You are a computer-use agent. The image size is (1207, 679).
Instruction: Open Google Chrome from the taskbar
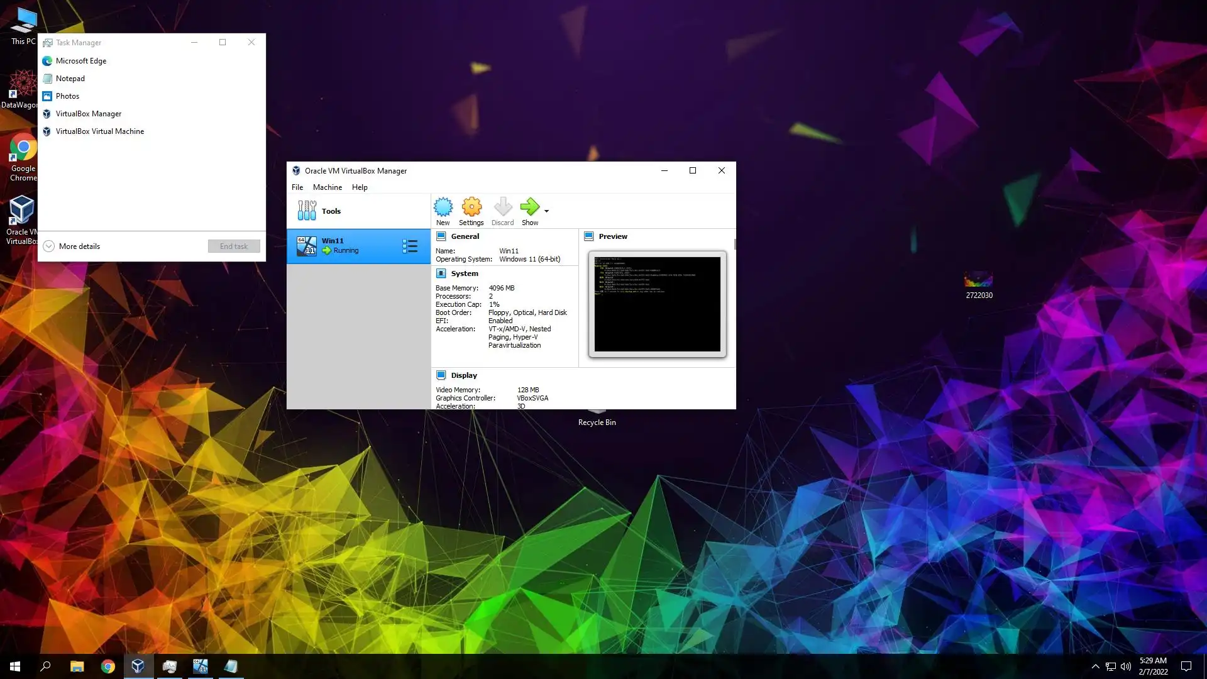(x=107, y=666)
